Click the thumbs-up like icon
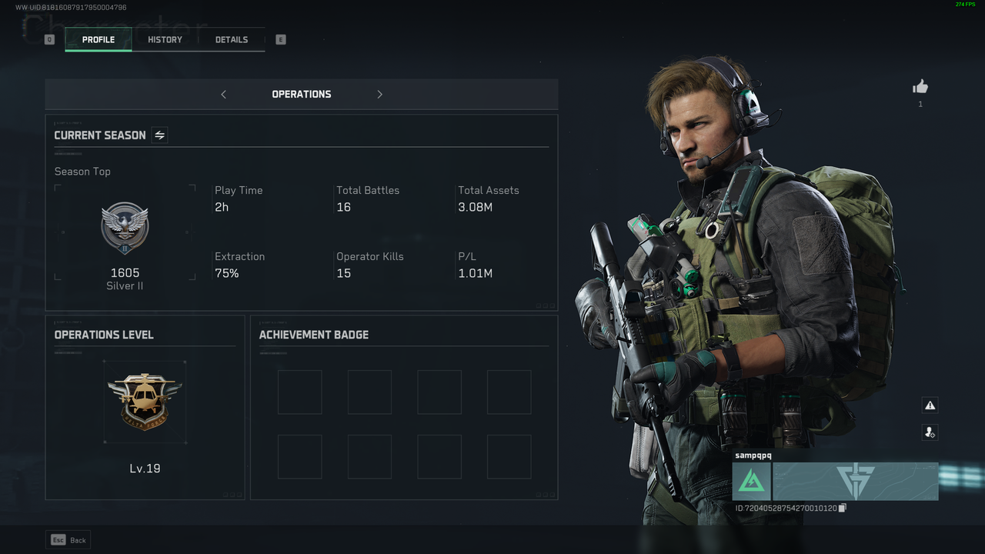Screen dimensions: 985x554 pyautogui.click(x=920, y=87)
